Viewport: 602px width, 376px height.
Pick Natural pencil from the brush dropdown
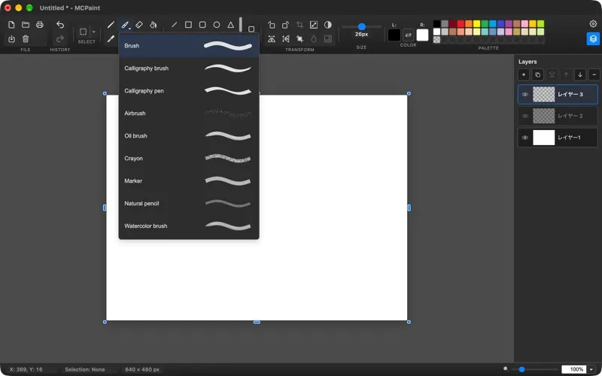pyautogui.click(x=189, y=203)
